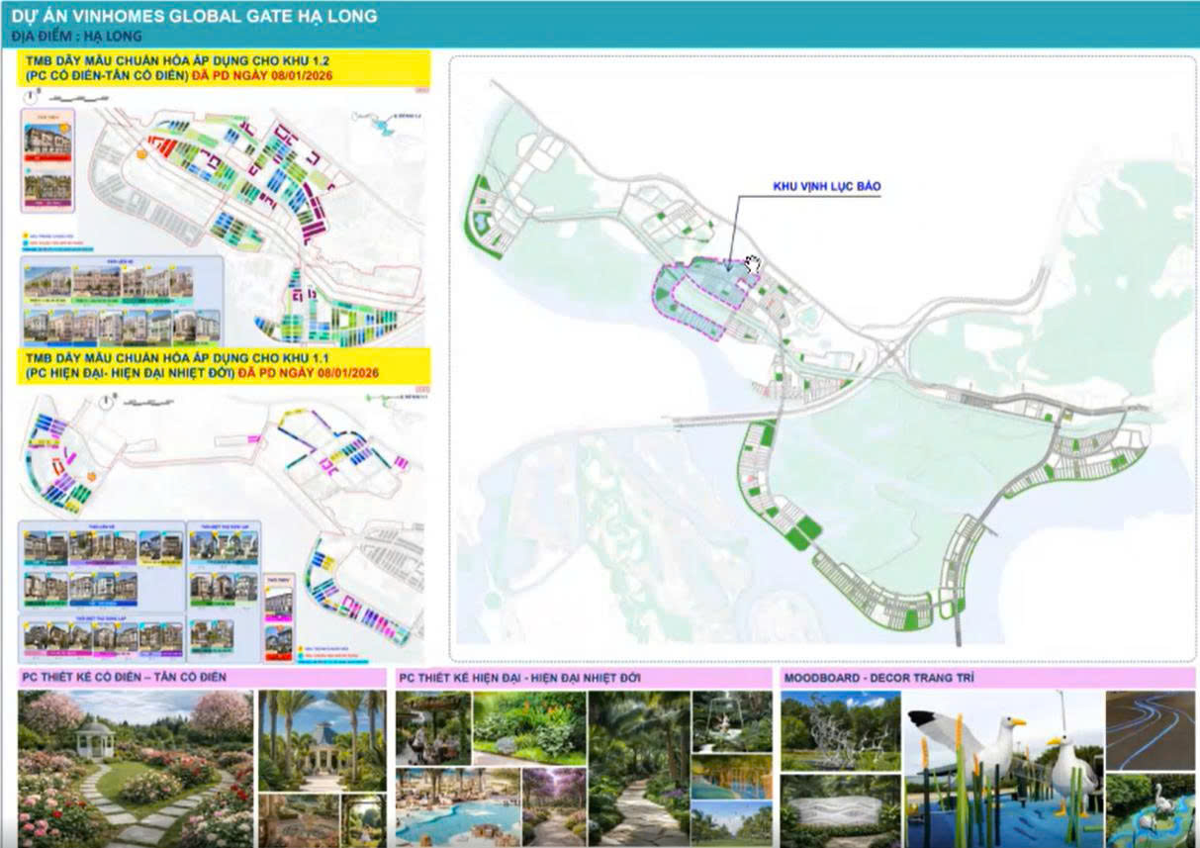Open the seagull playground sculpture photo

[x=1004, y=769]
